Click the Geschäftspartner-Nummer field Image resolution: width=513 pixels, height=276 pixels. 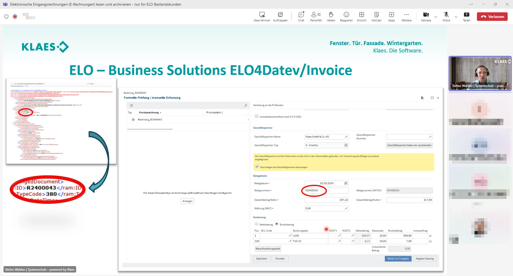pos(409,137)
